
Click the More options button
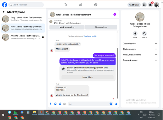[101, 27]
